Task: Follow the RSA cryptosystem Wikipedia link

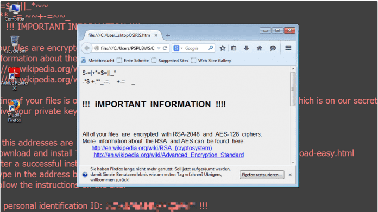Action: (x=152, y=148)
